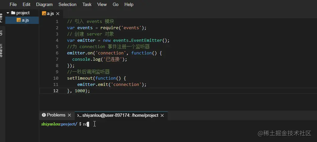Switch to the Problems tab

pyautogui.click(x=56, y=115)
